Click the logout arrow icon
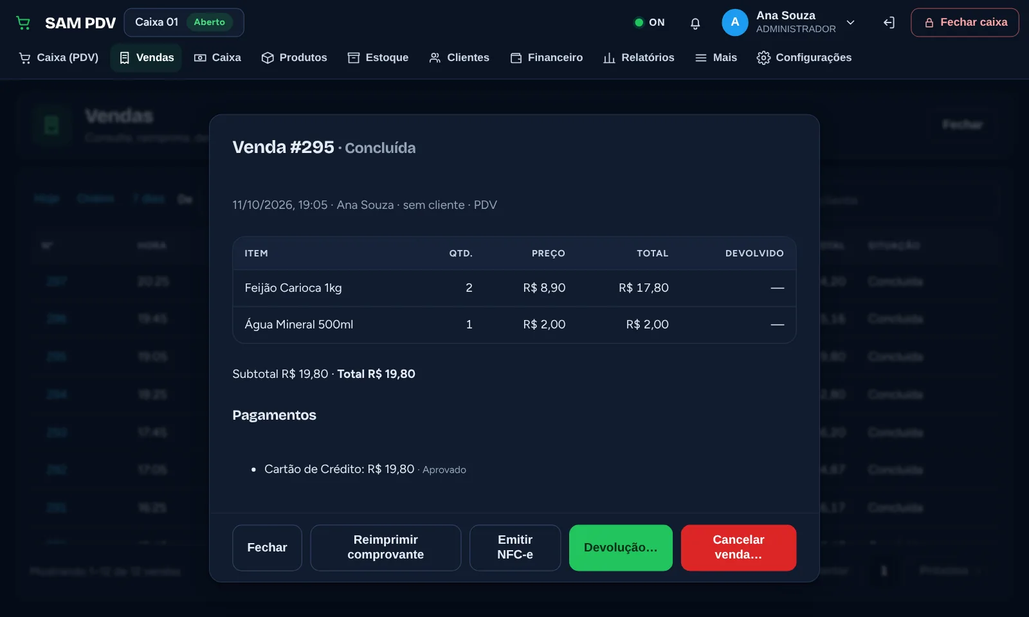The height and width of the screenshot is (617, 1029). coord(889,23)
